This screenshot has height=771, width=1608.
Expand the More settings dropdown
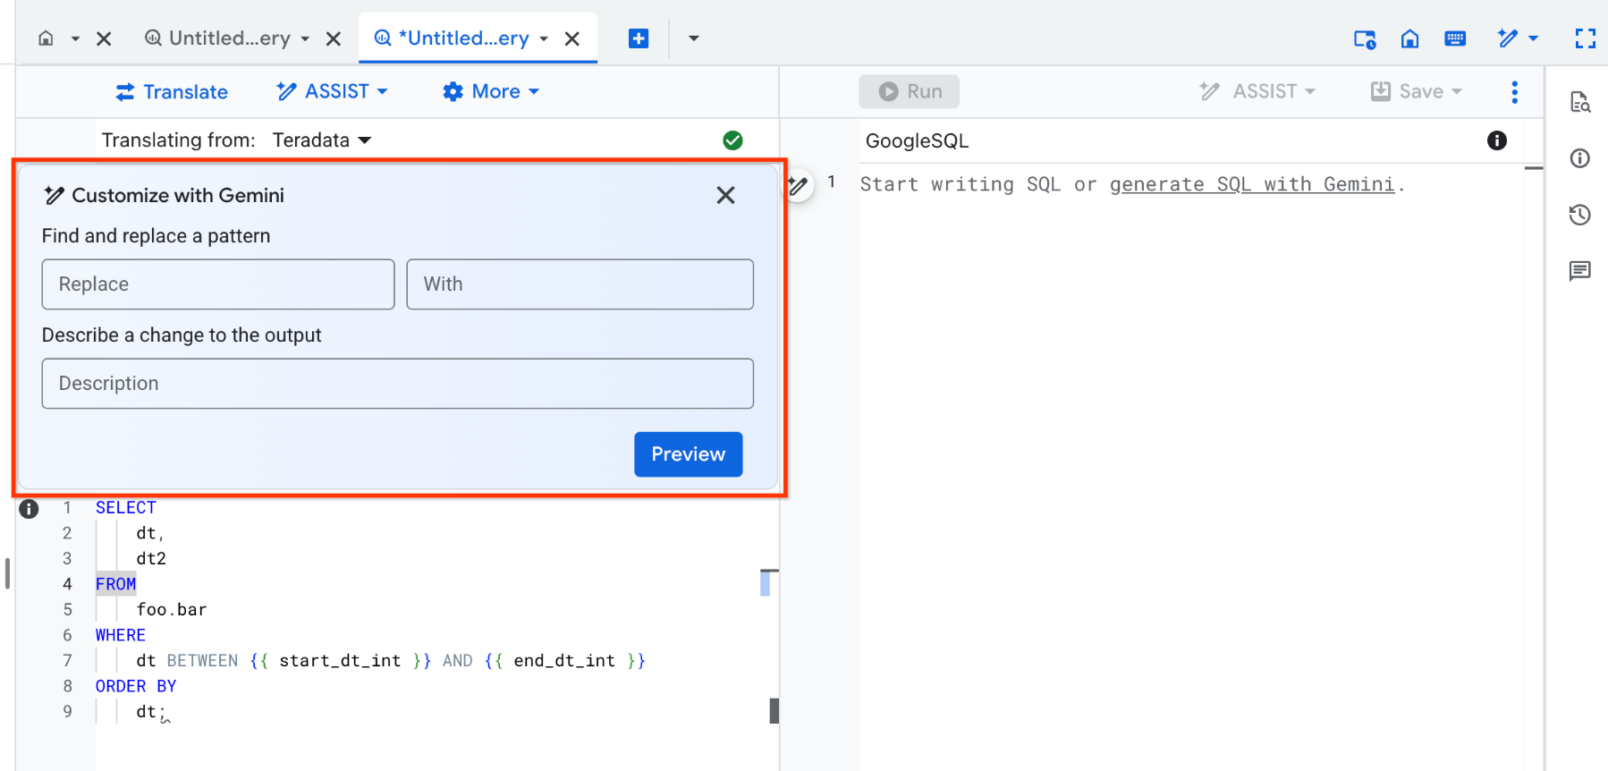point(491,92)
